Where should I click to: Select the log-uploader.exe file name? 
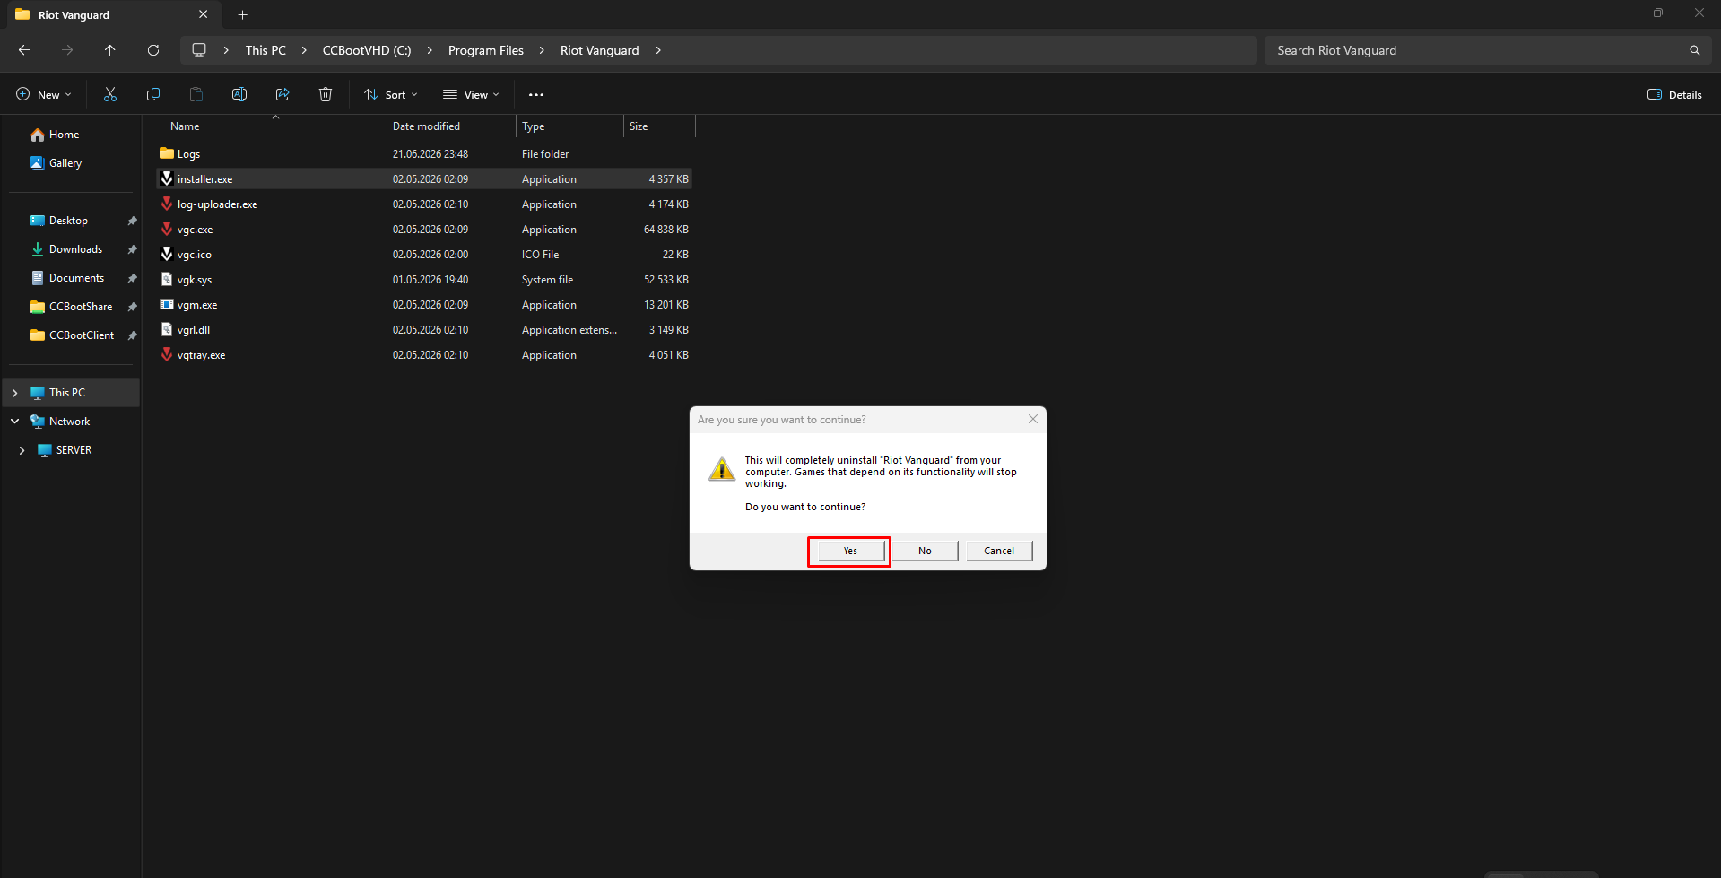pyautogui.click(x=217, y=204)
